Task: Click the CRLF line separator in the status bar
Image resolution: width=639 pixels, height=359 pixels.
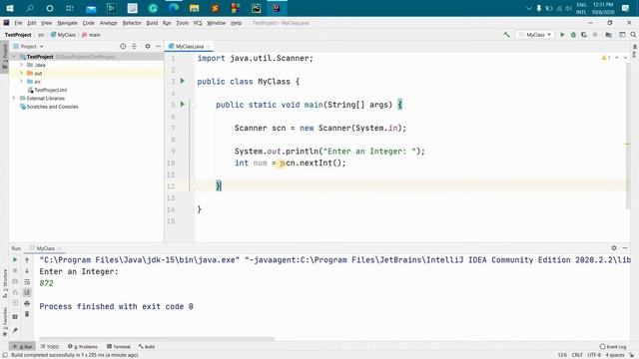Action: [x=577, y=355]
